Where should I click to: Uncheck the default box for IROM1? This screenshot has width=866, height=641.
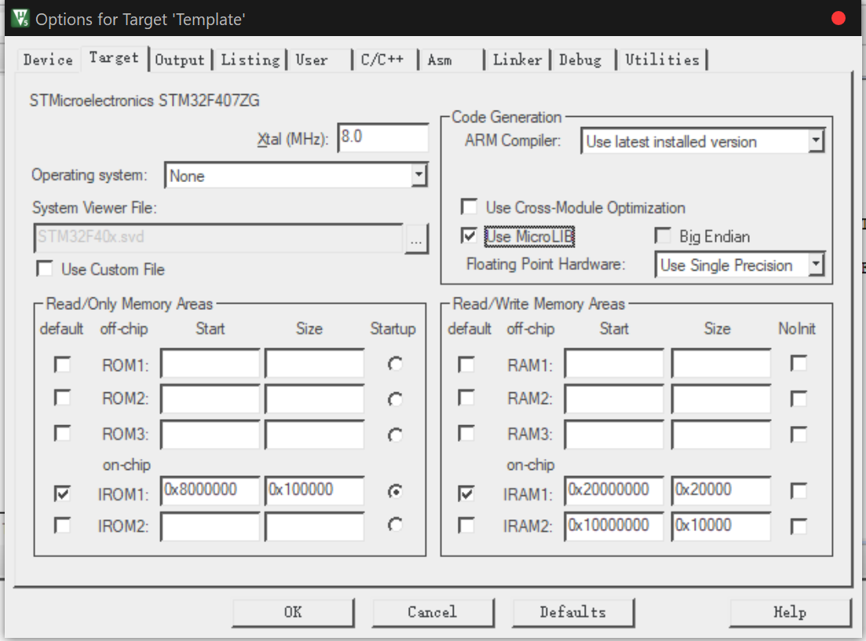pyautogui.click(x=62, y=493)
